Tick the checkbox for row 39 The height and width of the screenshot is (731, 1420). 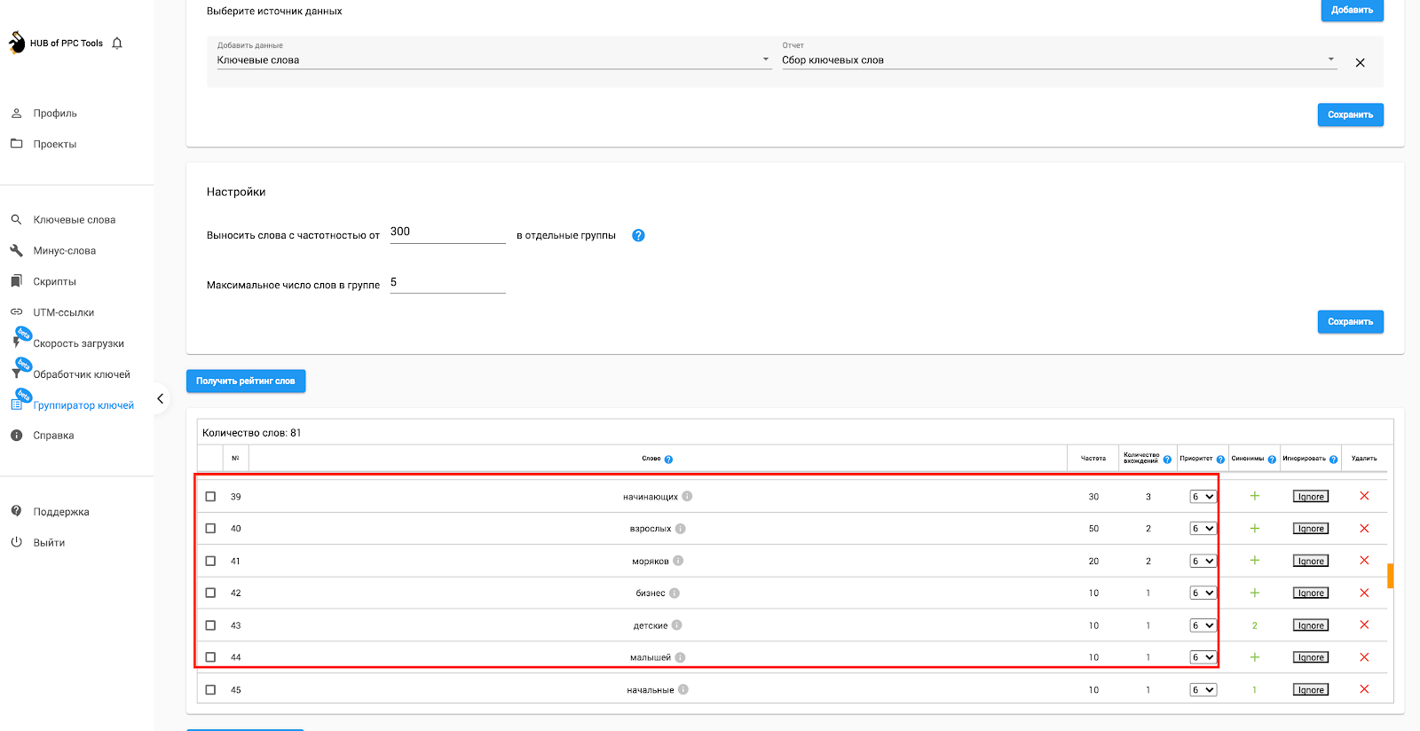[210, 497]
